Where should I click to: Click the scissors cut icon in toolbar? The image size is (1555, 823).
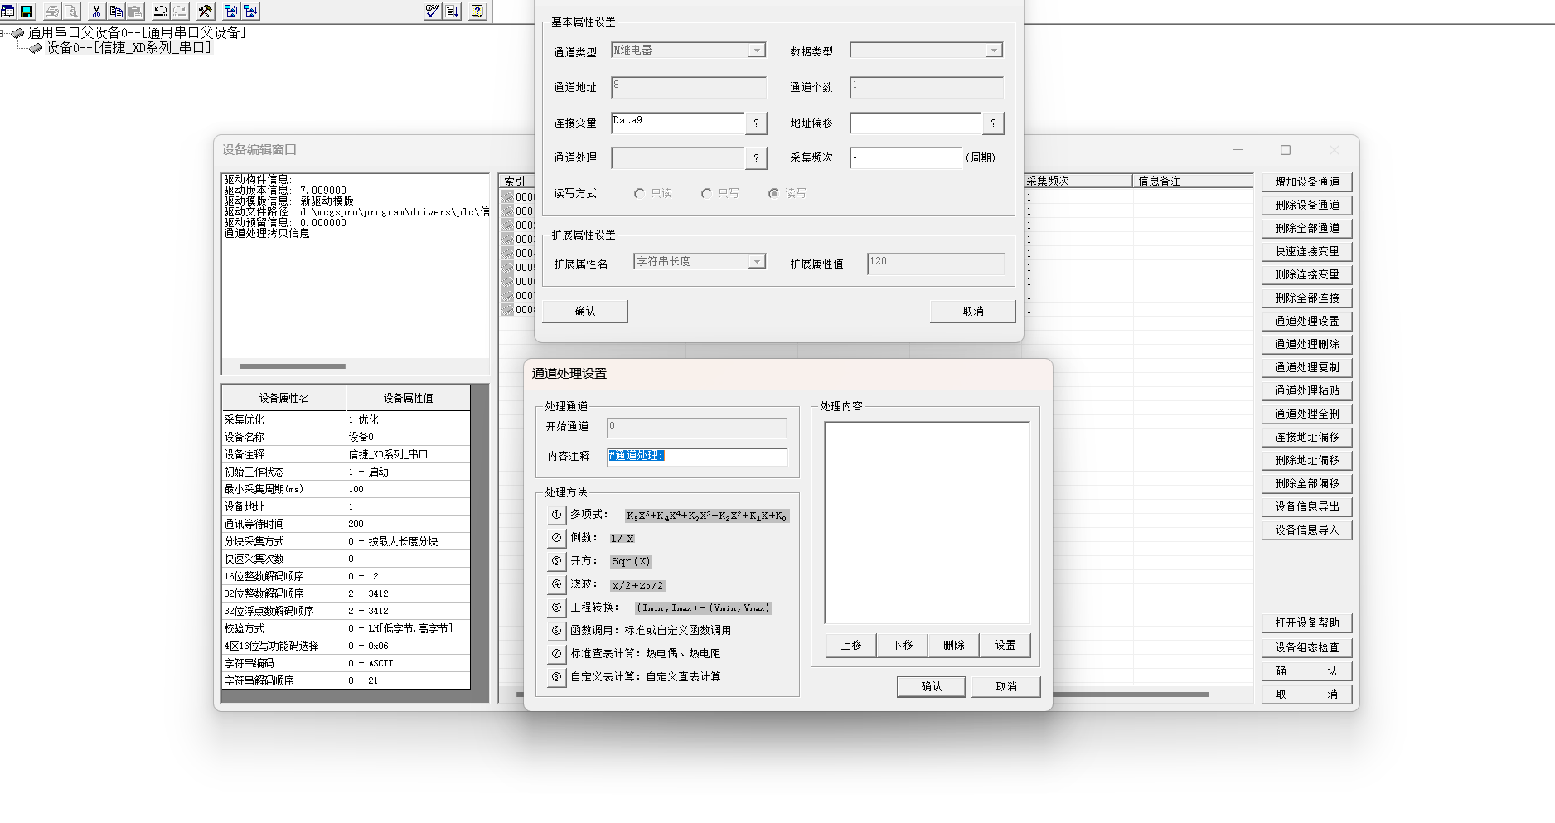point(96,12)
